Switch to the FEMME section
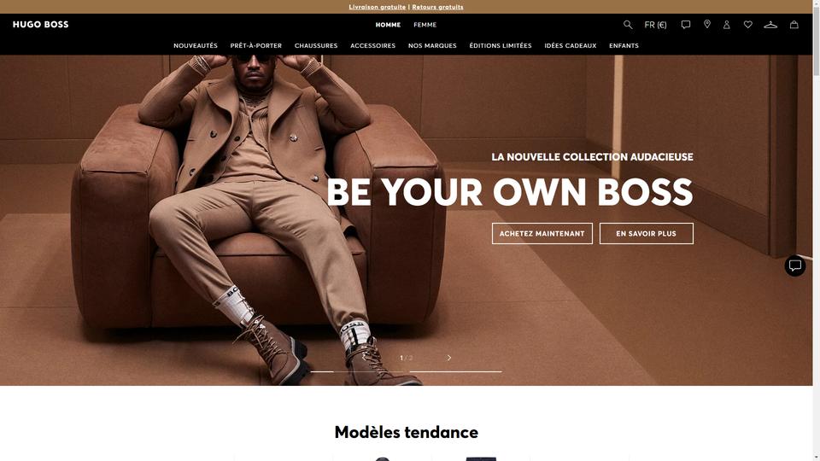 [x=425, y=25]
